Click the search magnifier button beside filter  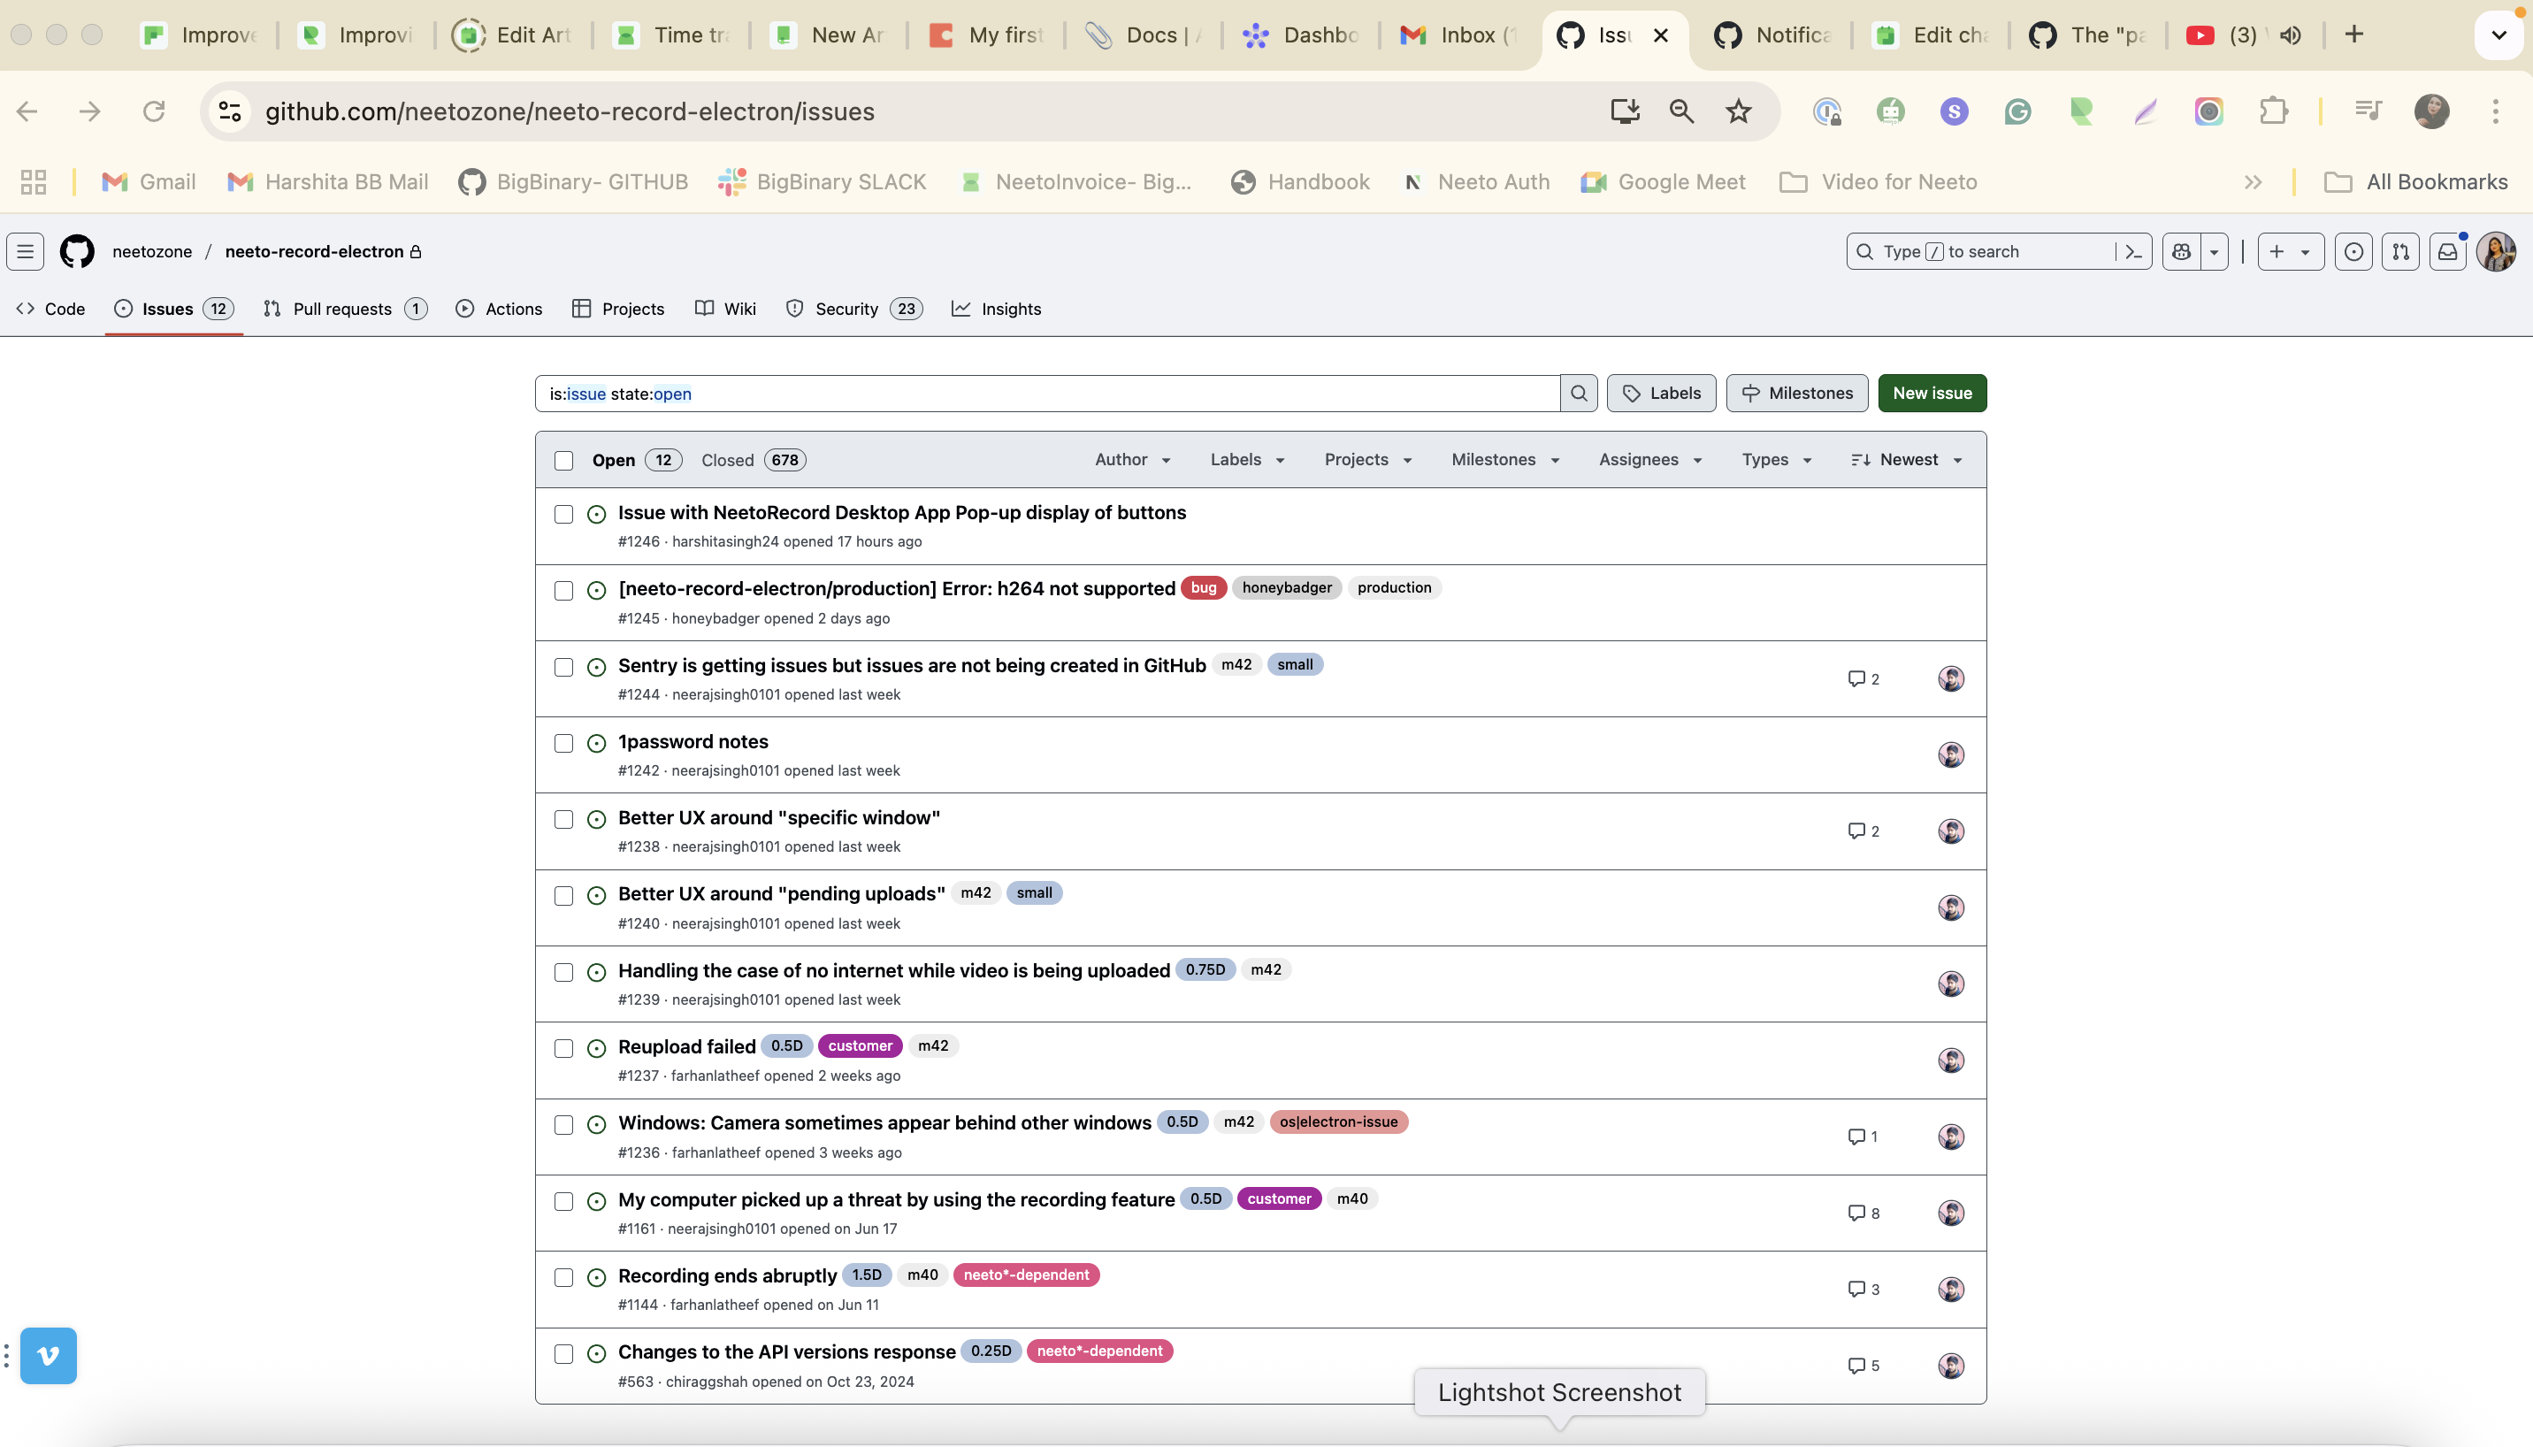(1578, 394)
